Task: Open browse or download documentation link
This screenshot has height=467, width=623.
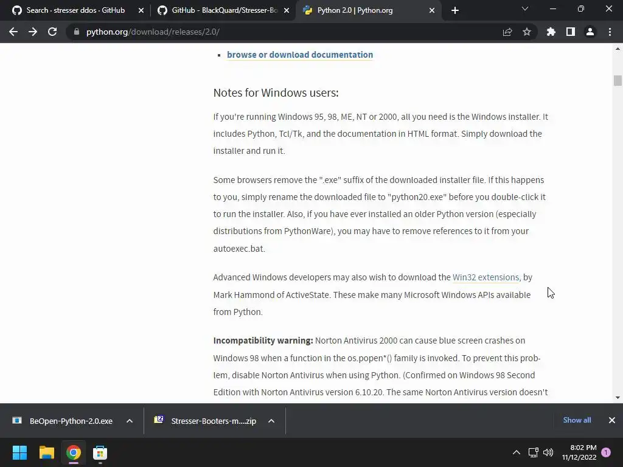Action: click(x=300, y=55)
